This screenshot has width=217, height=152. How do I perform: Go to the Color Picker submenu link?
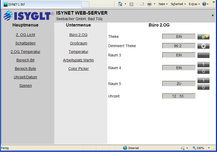pos(78,69)
